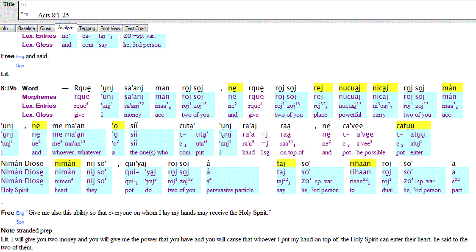Open the Gloss tab
Image resolution: width=476 pixels, height=252 pixels.
[x=45, y=28]
